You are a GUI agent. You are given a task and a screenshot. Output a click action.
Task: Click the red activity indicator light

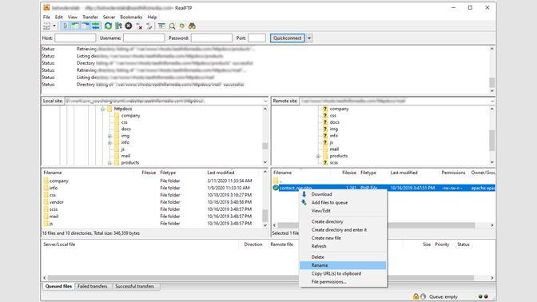(x=486, y=296)
